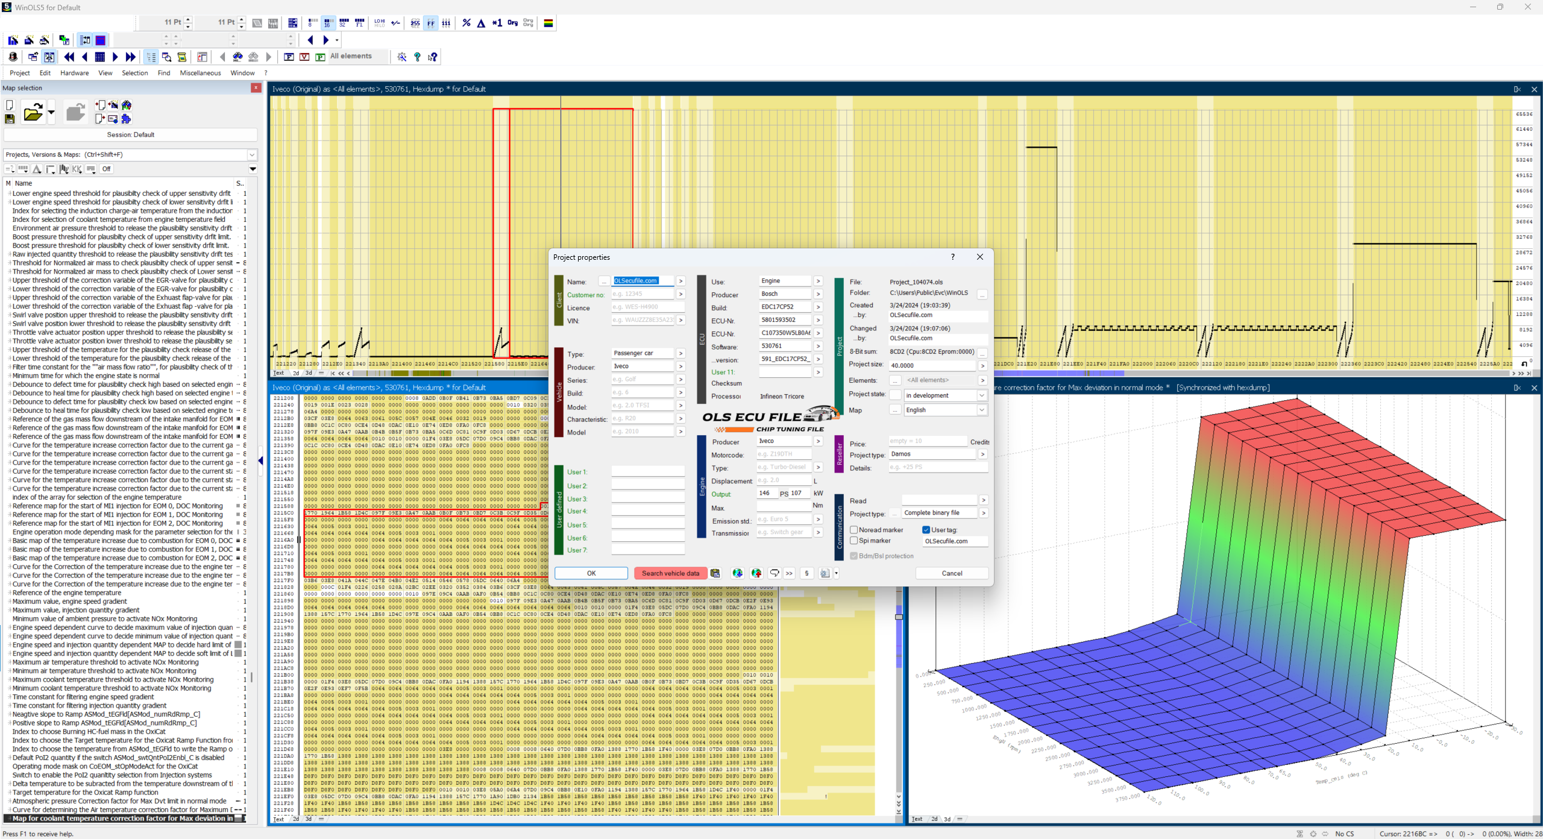Open project with yellow folder icon
This screenshot has height=839, width=1543.
coord(33,112)
